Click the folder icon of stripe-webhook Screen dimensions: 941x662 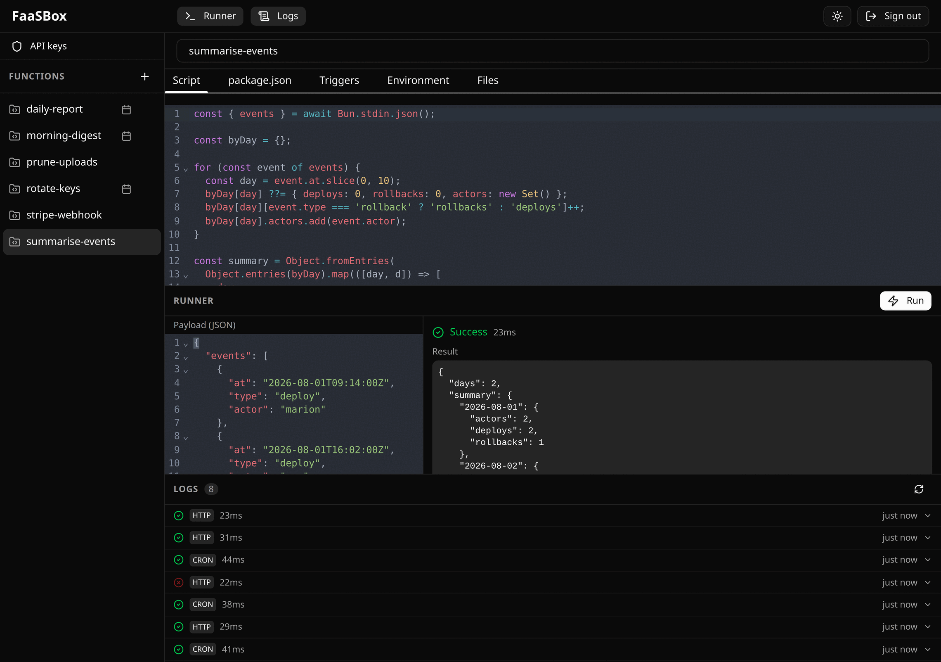[15, 215]
